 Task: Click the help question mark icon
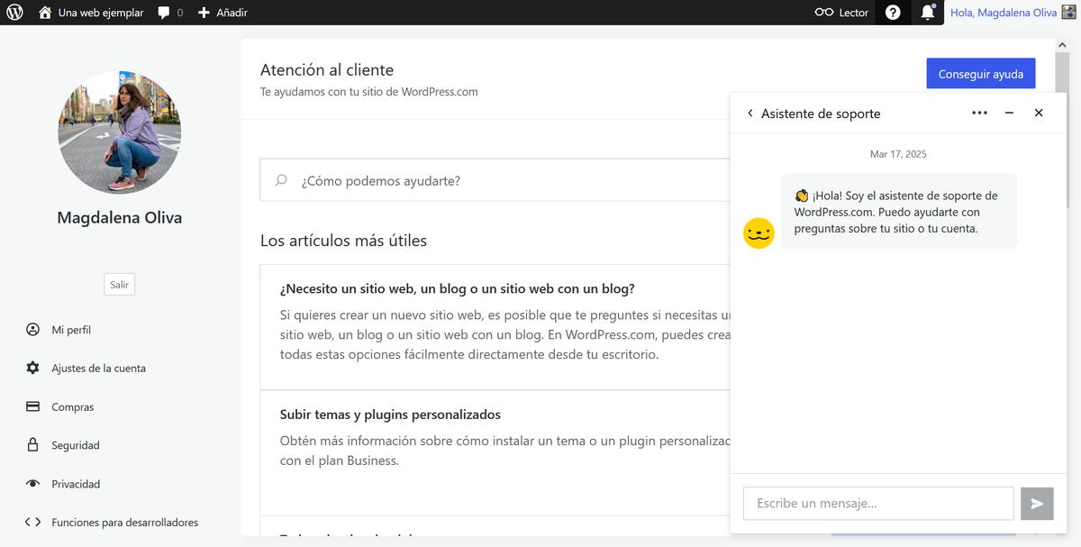click(891, 13)
